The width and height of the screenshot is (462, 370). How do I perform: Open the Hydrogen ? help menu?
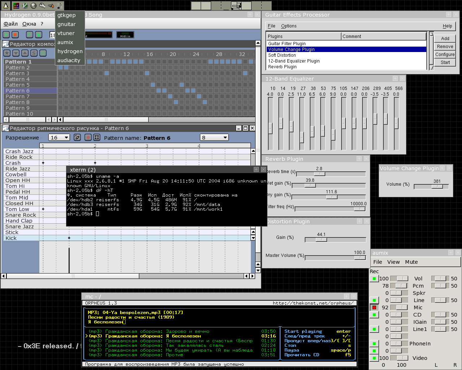pos(42,24)
